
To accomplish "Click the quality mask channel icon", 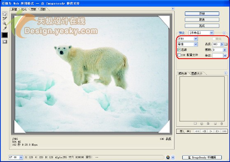I will [x=226, y=44].
